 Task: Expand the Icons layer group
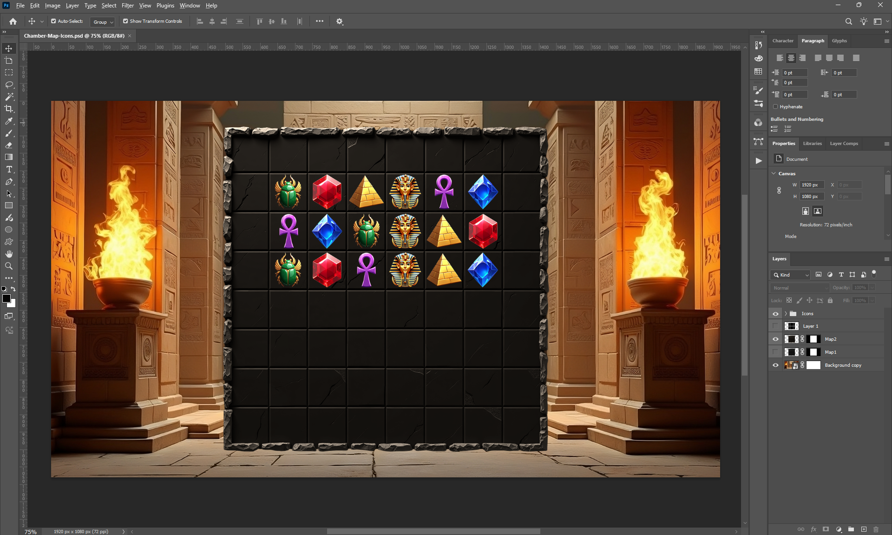tap(786, 314)
